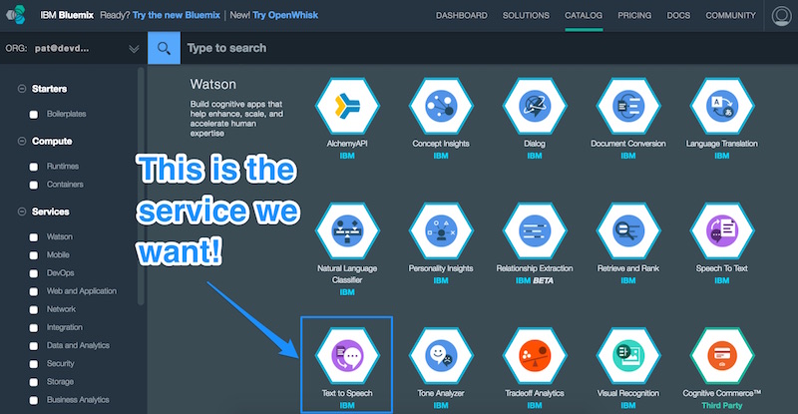This screenshot has width=798, height=414.
Task: Open the AlchemyAPI service icon
Action: coord(347,106)
